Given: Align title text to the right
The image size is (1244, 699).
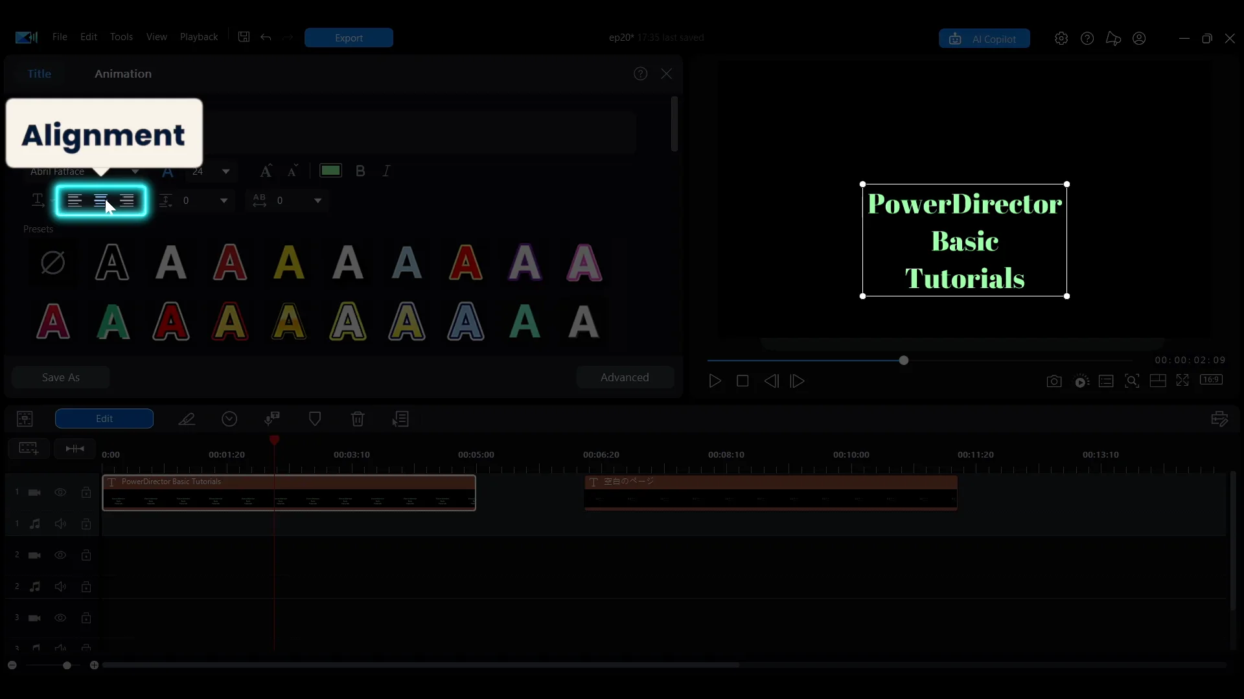Looking at the screenshot, I should tap(127, 201).
